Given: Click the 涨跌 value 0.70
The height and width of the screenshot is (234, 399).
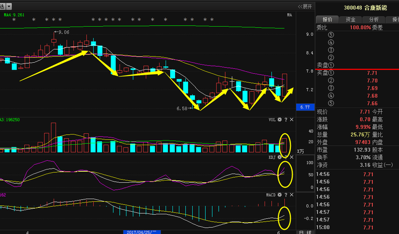Looking at the screenshot, I should tap(365, 119).
